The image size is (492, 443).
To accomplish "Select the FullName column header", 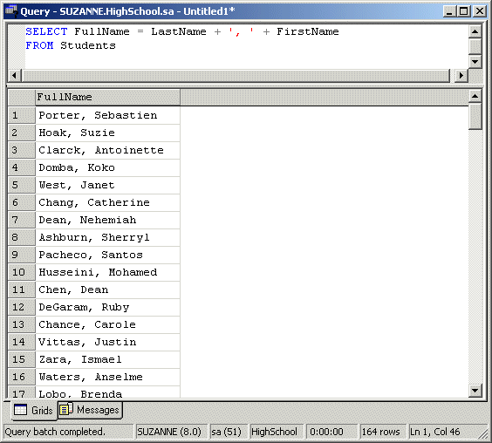I will coord(108,98).
